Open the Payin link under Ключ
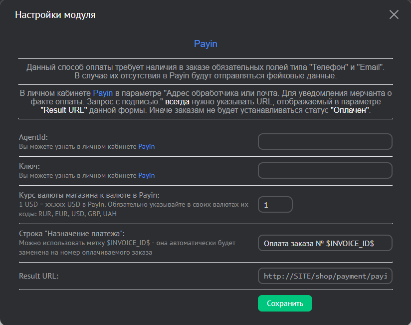 pos(146,175)
